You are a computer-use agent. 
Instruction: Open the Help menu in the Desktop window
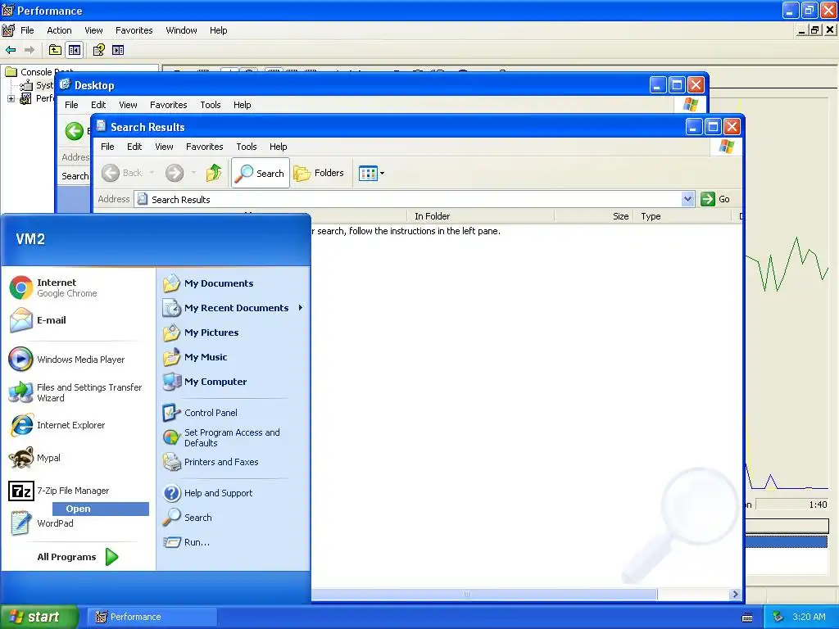242,105
